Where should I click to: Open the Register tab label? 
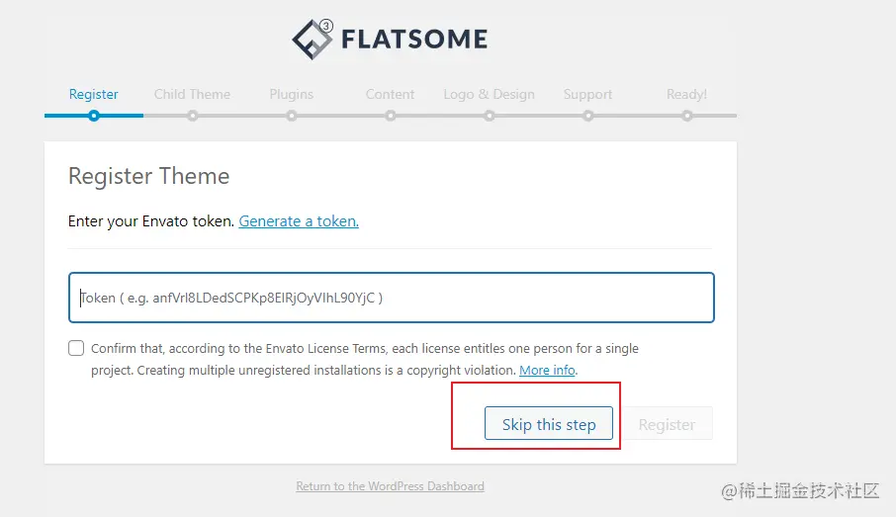click(94, 94)
